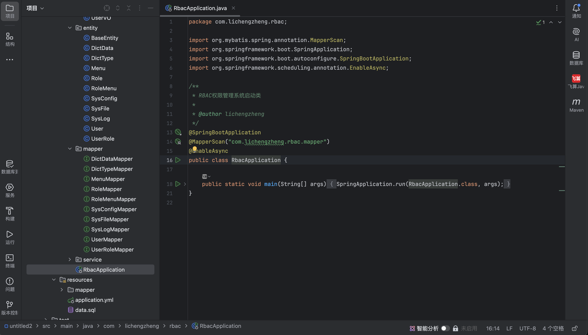Open the AI assistant panel
588x335 pixels.
(x=577, y=35)
